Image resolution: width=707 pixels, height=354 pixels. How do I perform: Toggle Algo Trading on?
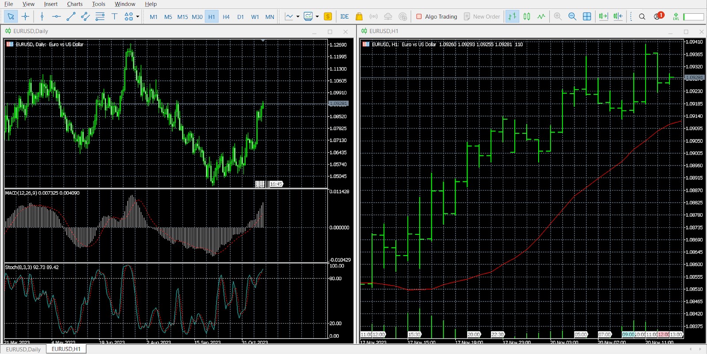coord(437,17)
